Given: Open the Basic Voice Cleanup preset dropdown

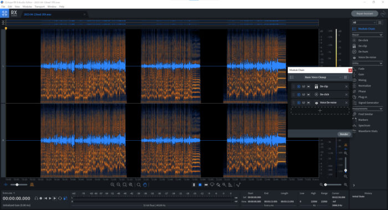Looking at the screenshot, I should [x=323, y=78].
